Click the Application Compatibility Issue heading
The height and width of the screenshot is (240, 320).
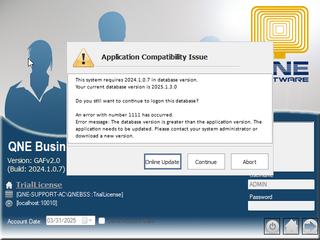click(154, 57)
